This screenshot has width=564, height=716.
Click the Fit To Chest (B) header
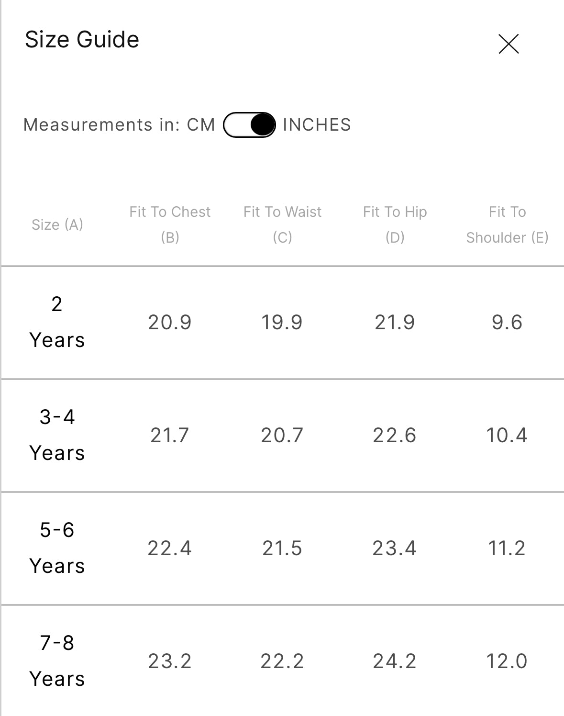[170, 224]
